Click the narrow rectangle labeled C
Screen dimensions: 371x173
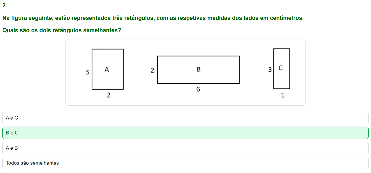point(282,69)
